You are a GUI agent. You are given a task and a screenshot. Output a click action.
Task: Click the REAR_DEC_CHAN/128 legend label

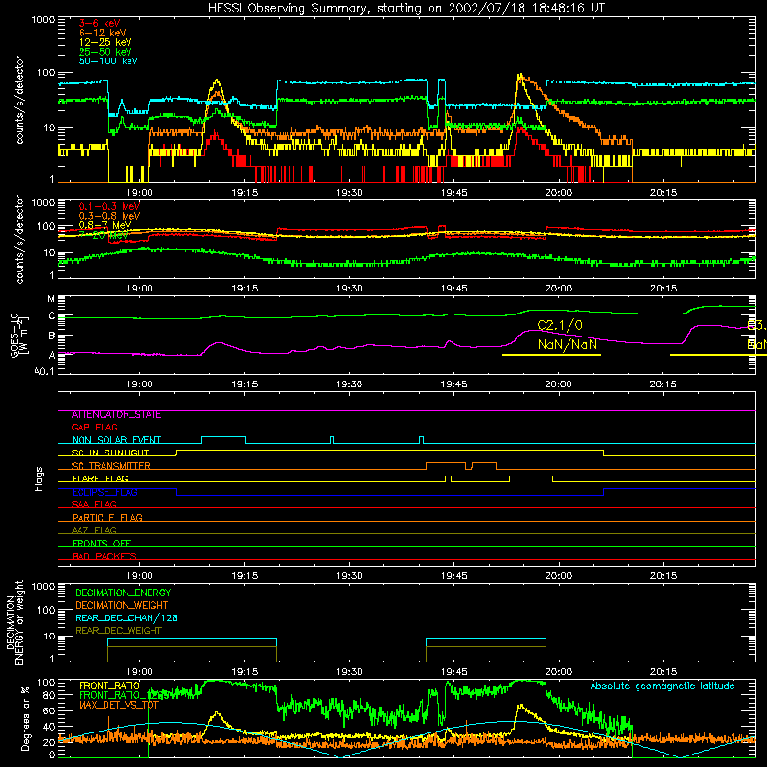tap(127, 618)
